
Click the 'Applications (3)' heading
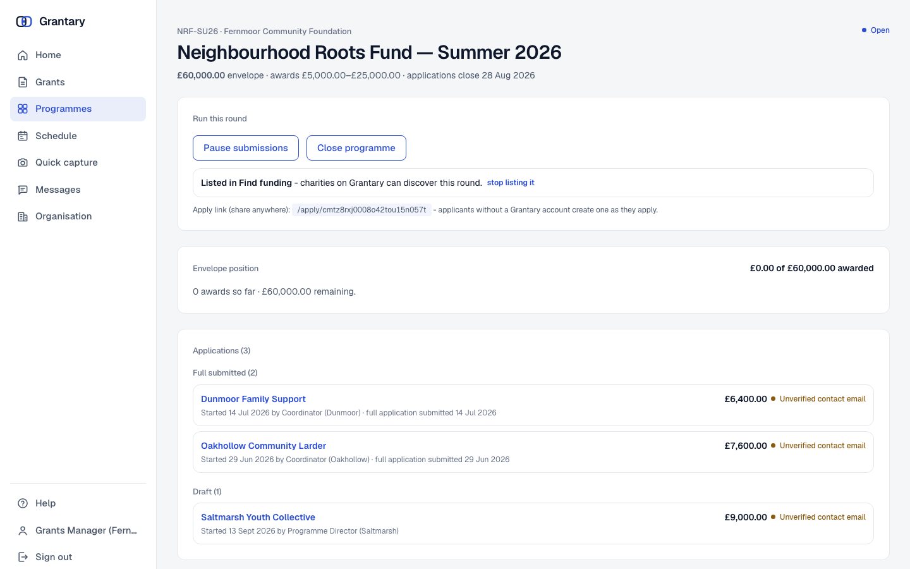tap(222, 351)
